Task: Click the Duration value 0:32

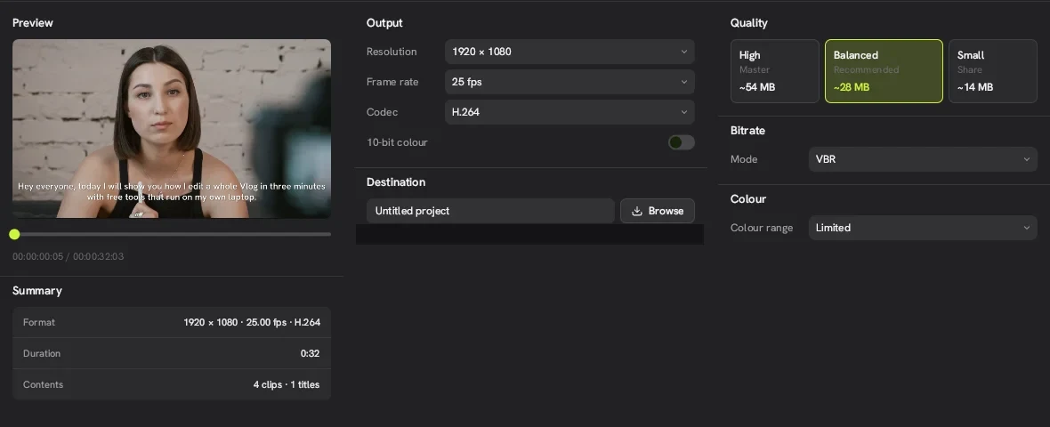Action: coord(310,353)
